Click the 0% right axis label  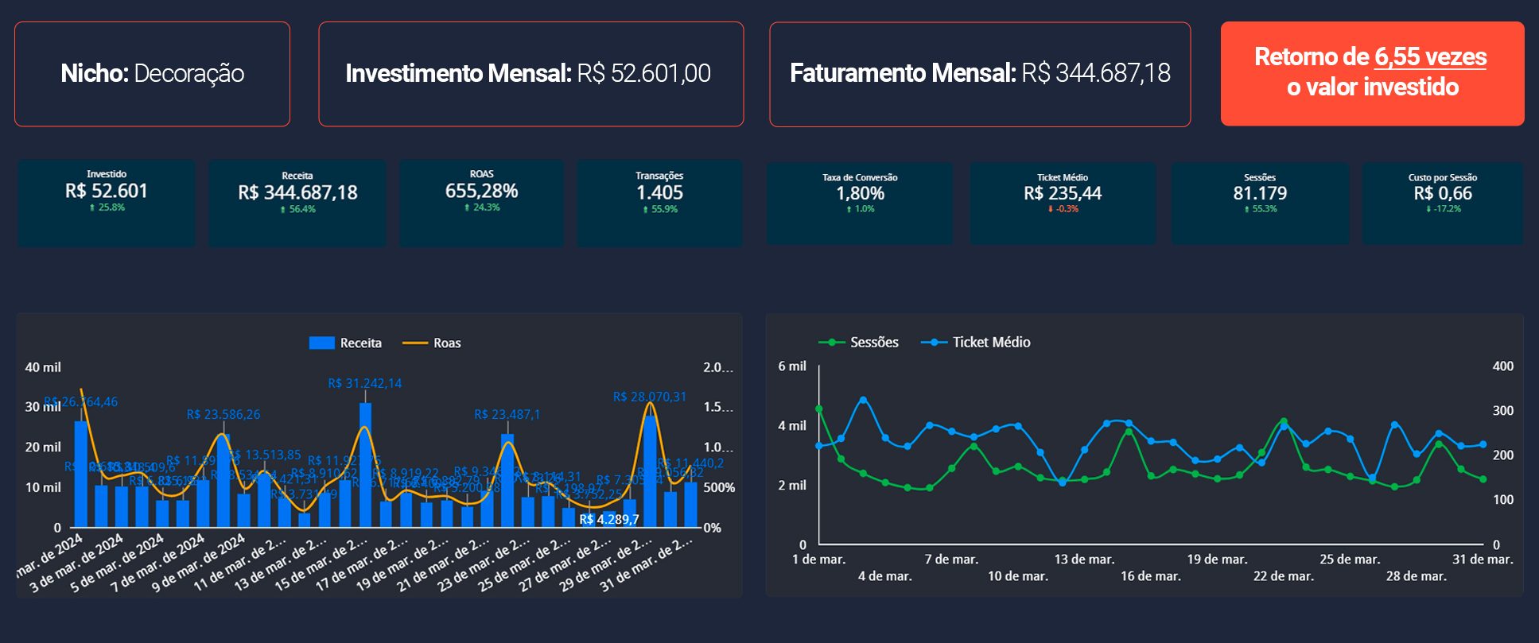pos(713,528)
